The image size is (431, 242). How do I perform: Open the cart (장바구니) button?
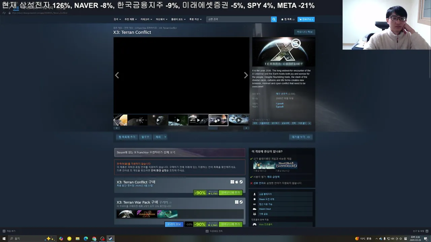[306, 19]
